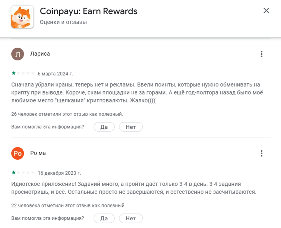The image size is (281, 228).
Task: Open the three-dot menu on Лариса's review
Action: pos(261,54)
